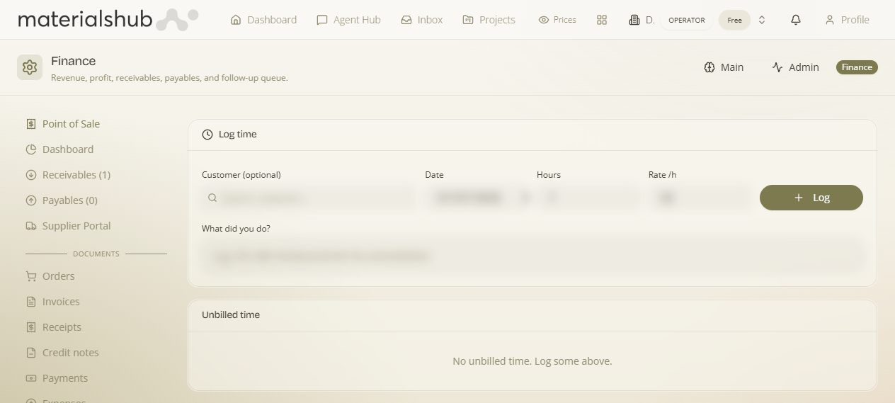Click the Rate /h input field
Screen dimensions: 895x403
[699, 198]
